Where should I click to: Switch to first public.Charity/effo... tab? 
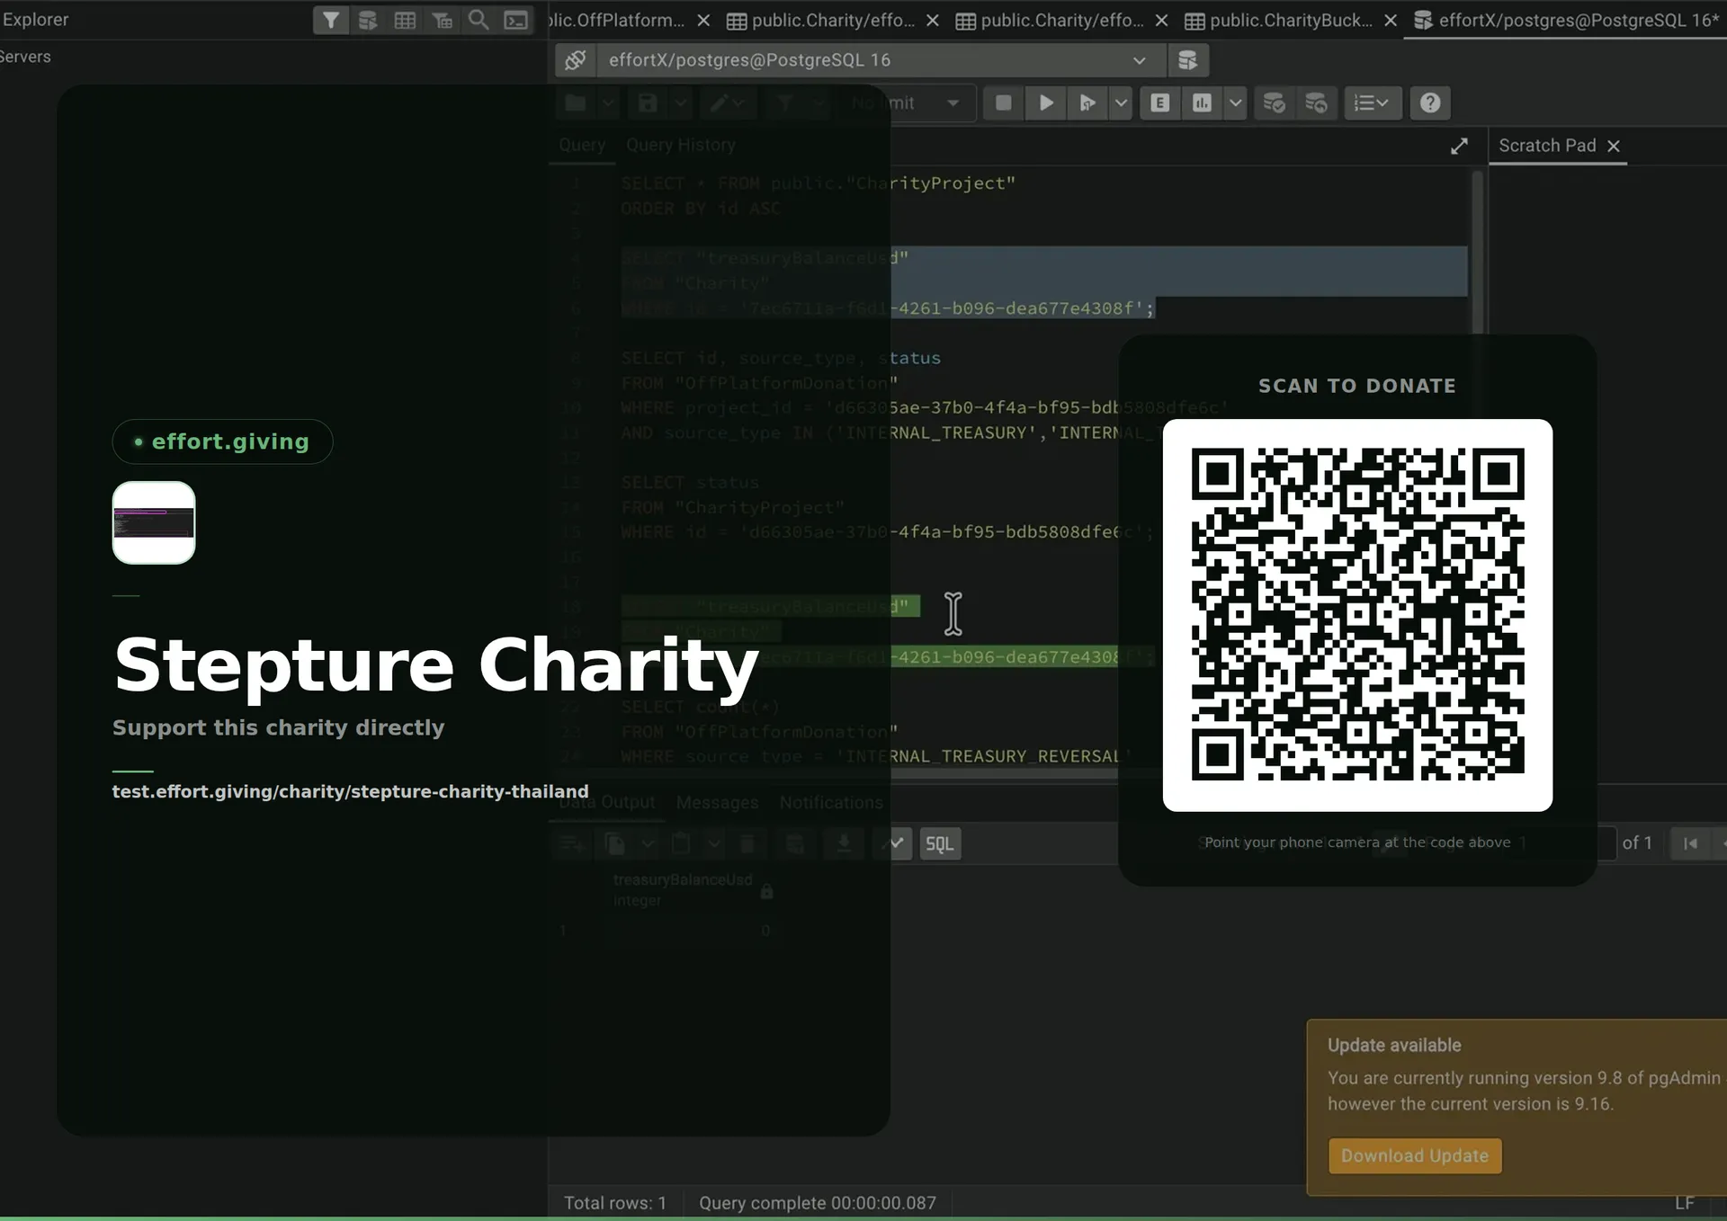(820, 20)
